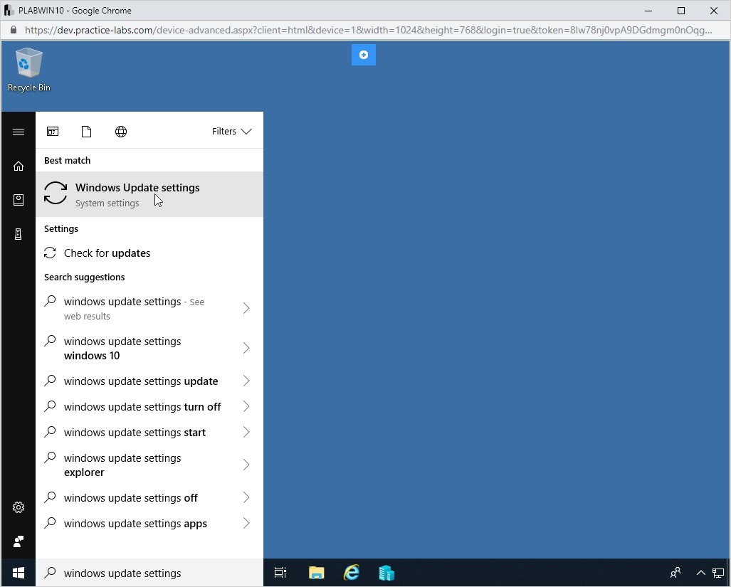Open the Feedback person icon in sidebar
Screen dimensions: 731x587
click(x=19, y=541)
